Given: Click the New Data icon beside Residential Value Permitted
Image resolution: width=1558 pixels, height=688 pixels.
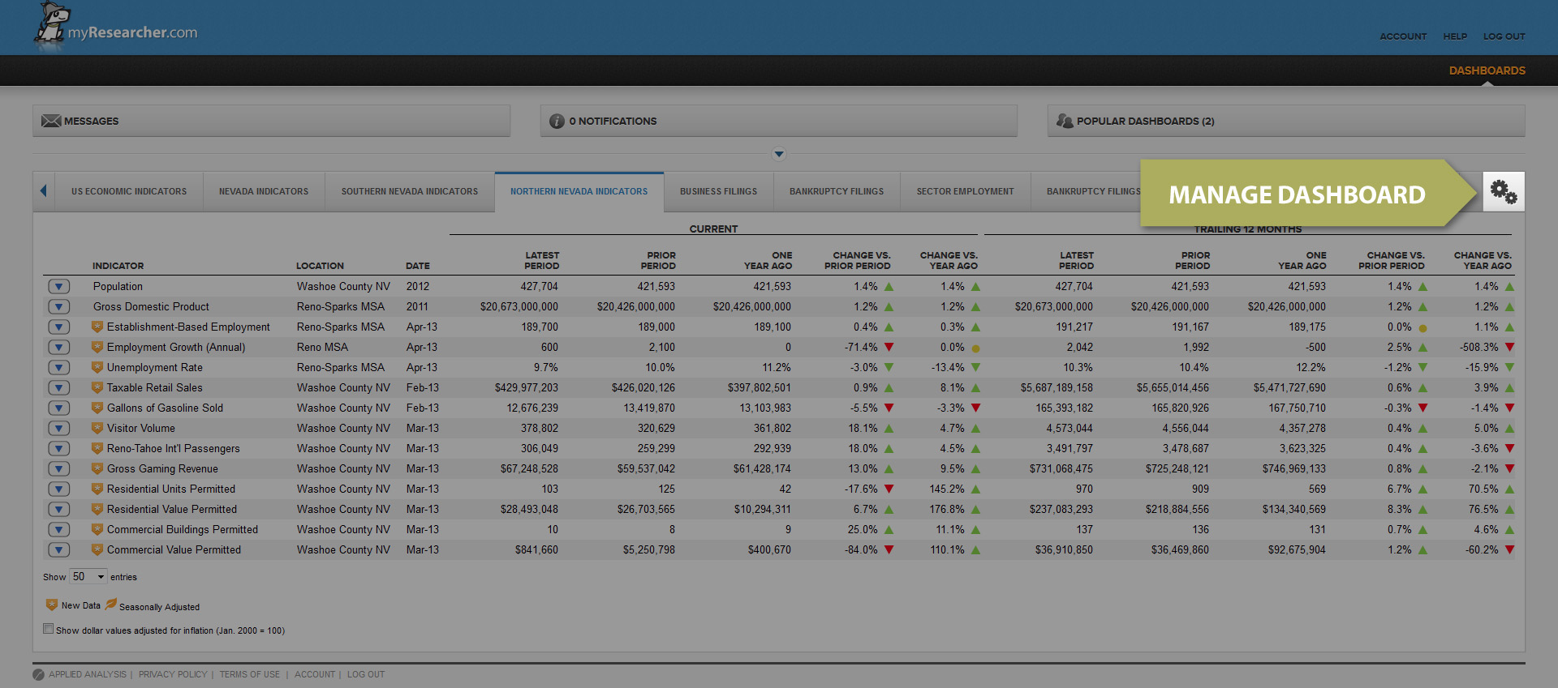Looking at the screenshot, I should click(x=97, y=509).
